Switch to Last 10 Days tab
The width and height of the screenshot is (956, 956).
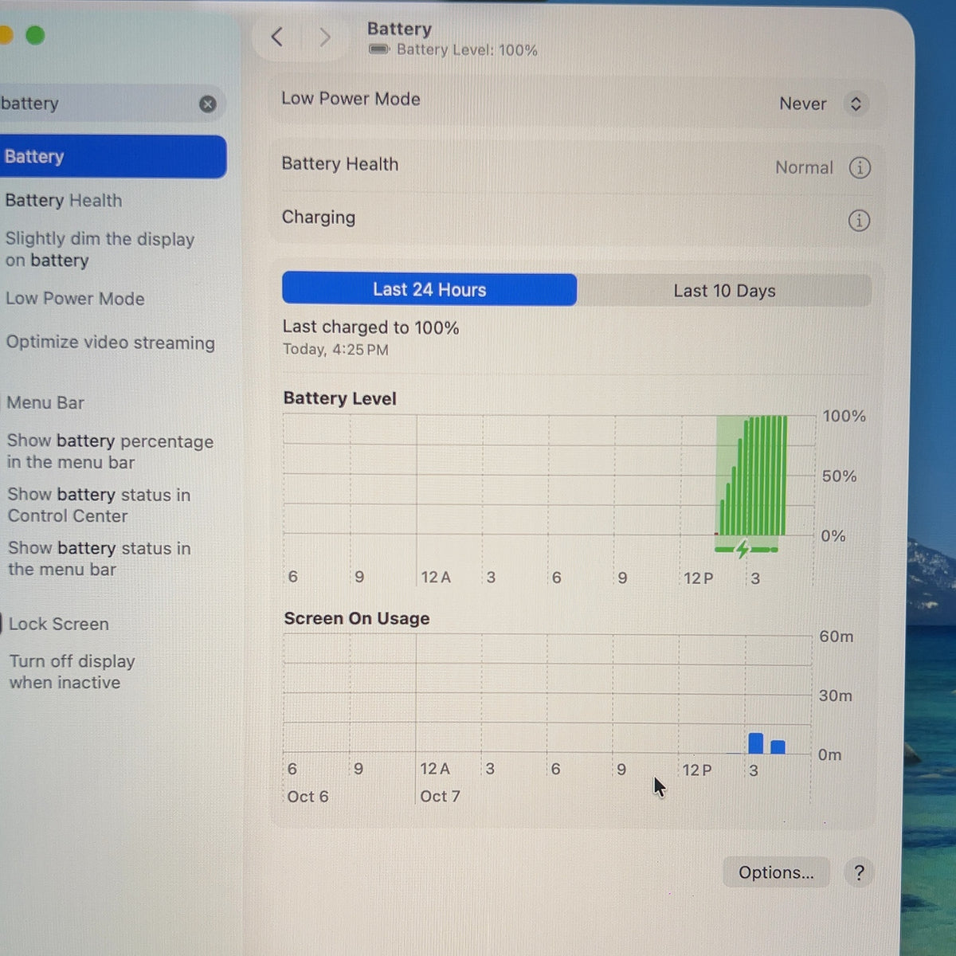(724, 291)
